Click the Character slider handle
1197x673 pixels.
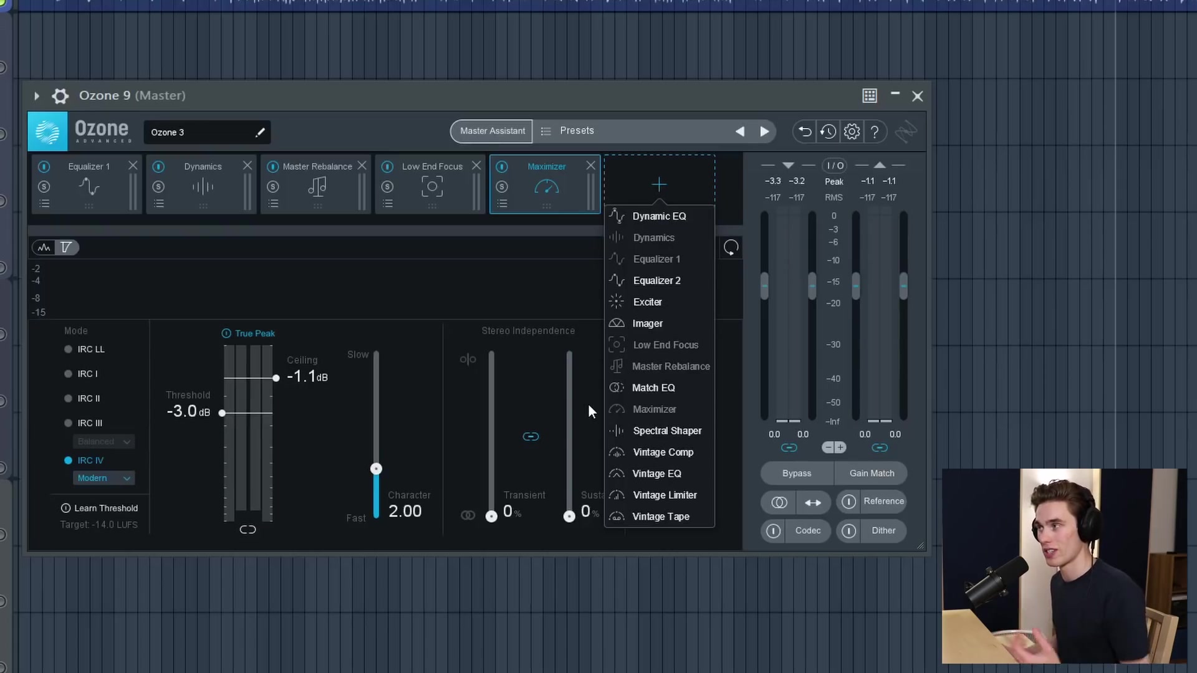point(376,469)
